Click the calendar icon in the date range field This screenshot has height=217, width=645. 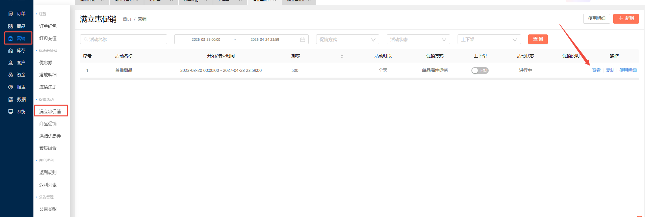303,39
